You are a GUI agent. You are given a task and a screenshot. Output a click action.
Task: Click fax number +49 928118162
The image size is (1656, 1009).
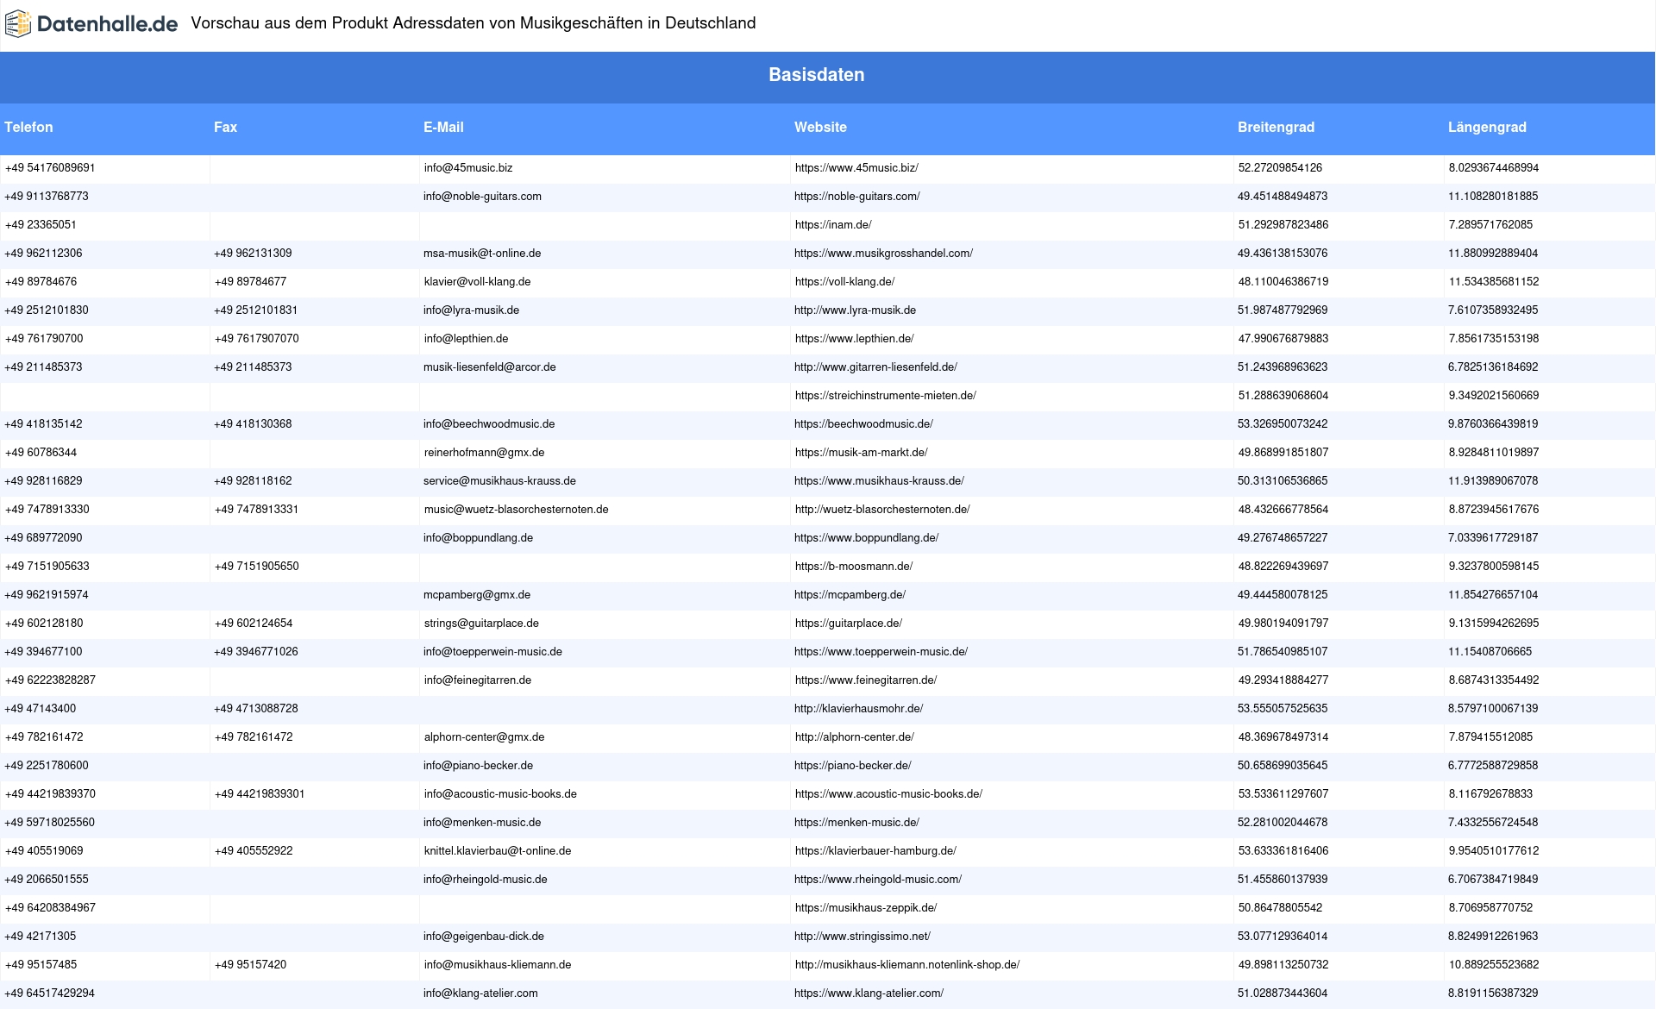coord(253,481)
